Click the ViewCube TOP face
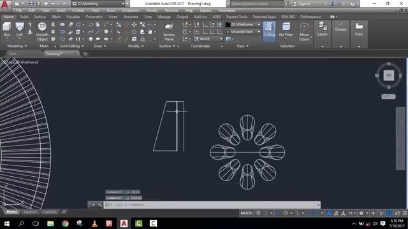This screenshot has height=229, width=408. (389, 76)
